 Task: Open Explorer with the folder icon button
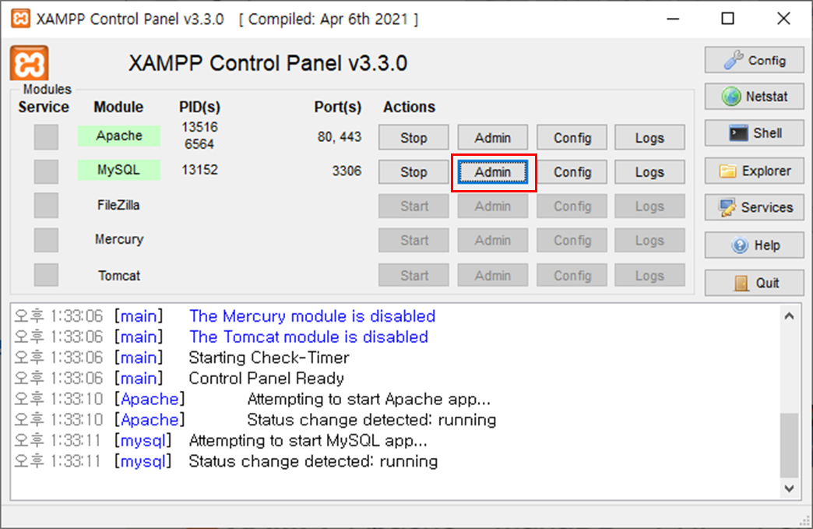coord(754,171)
